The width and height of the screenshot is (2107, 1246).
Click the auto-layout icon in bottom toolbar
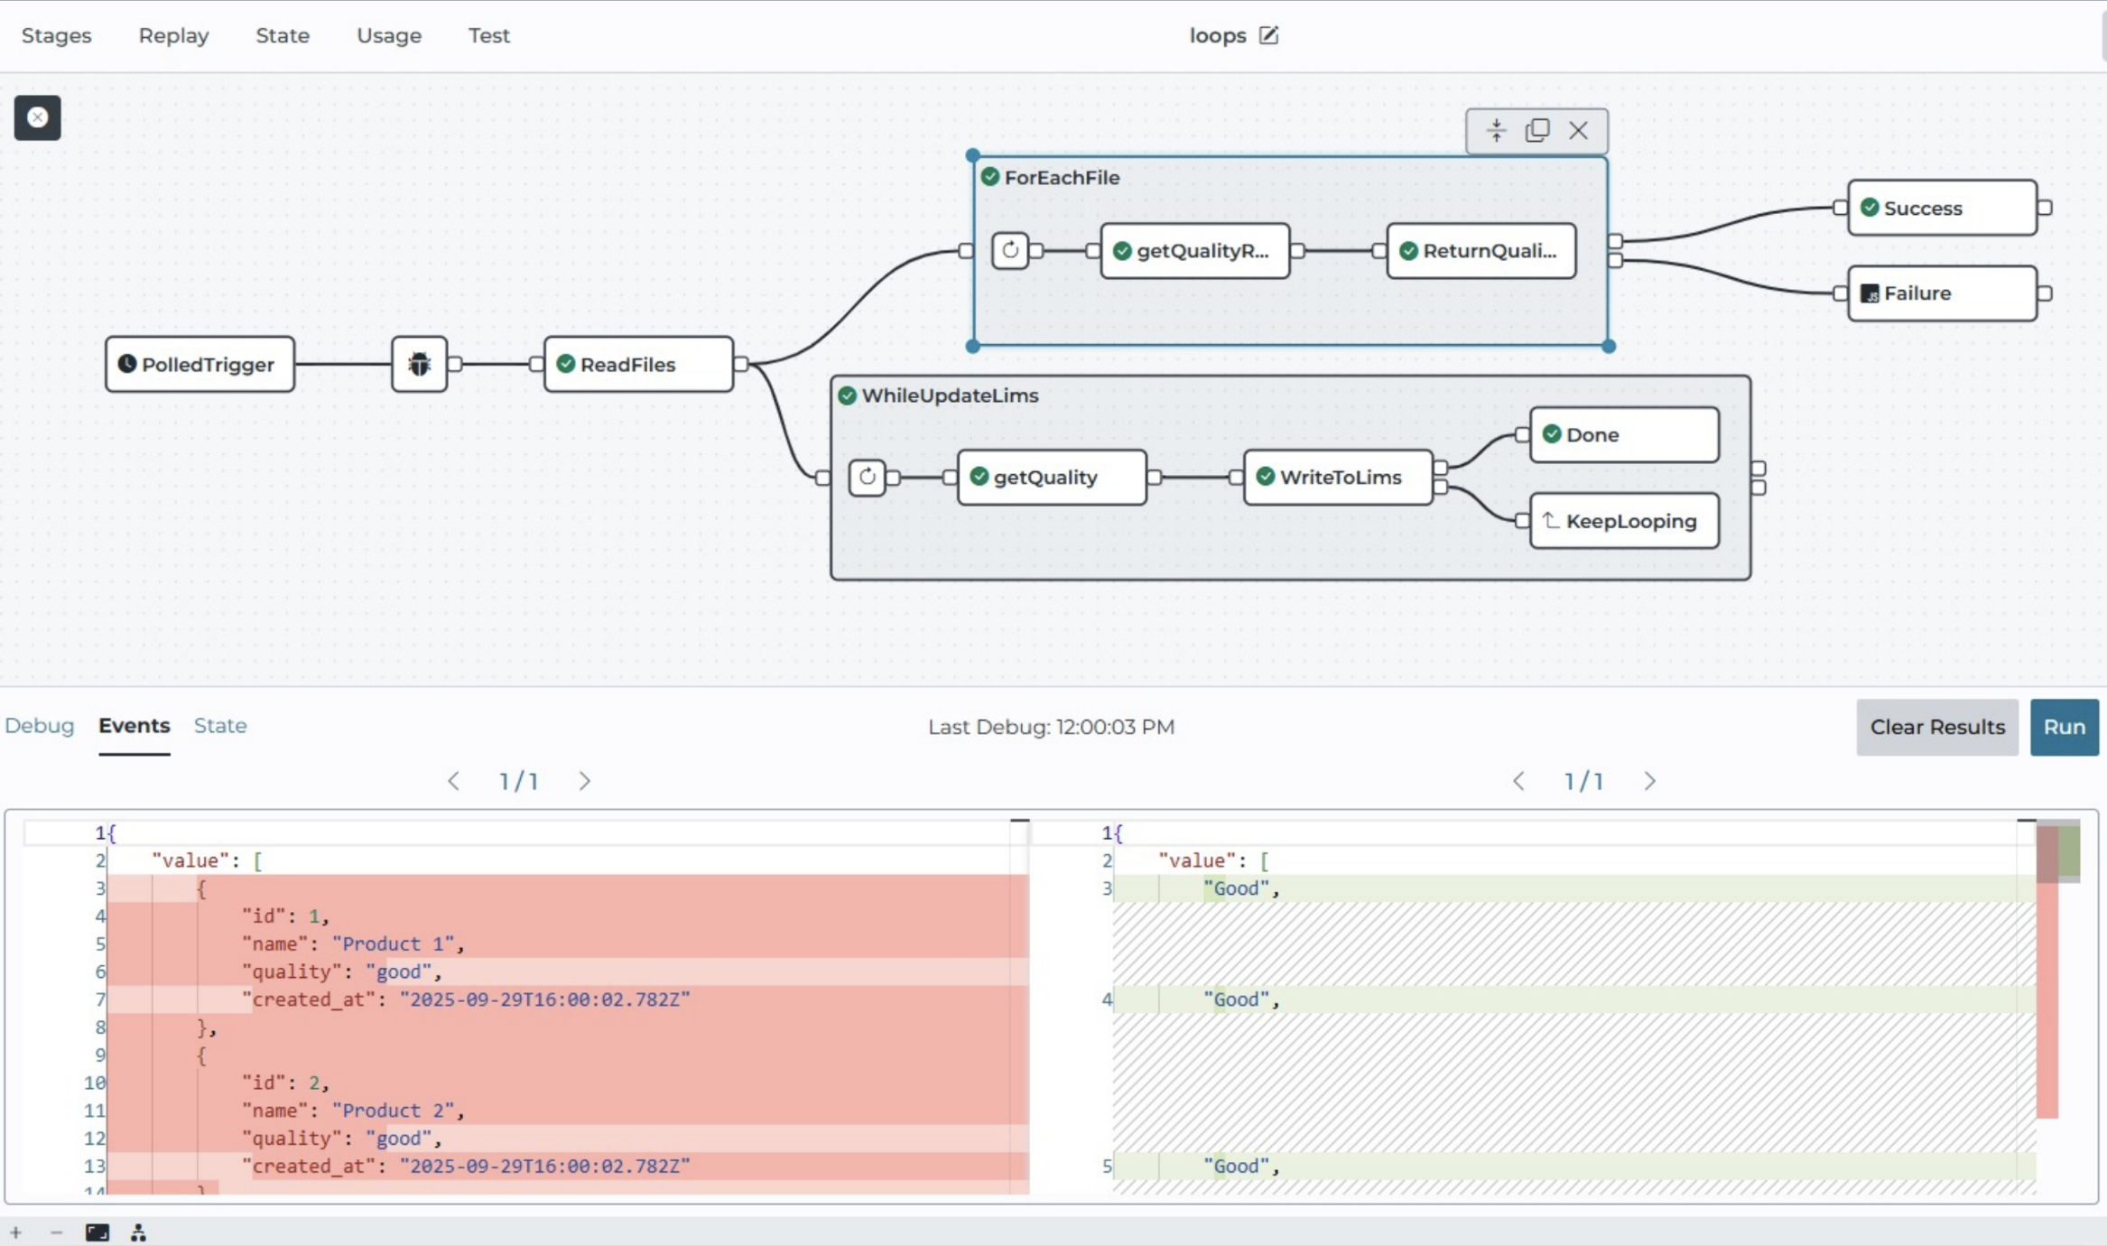(137, 1232)
